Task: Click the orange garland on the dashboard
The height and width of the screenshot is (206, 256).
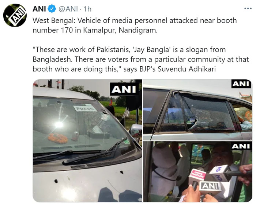Action: tap(58, 138)
